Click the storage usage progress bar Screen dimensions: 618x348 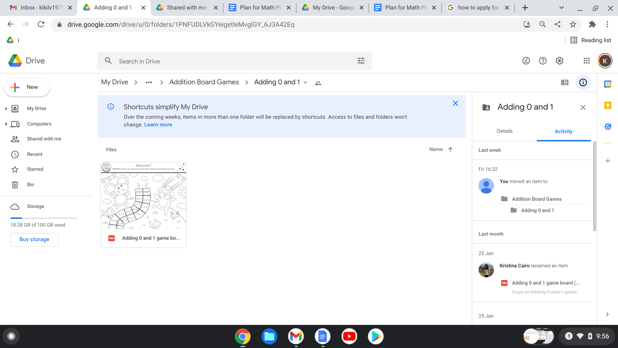(x=43, y=218)
